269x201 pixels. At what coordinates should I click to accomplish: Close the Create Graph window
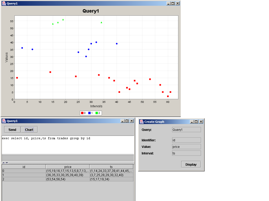point(201,122)
